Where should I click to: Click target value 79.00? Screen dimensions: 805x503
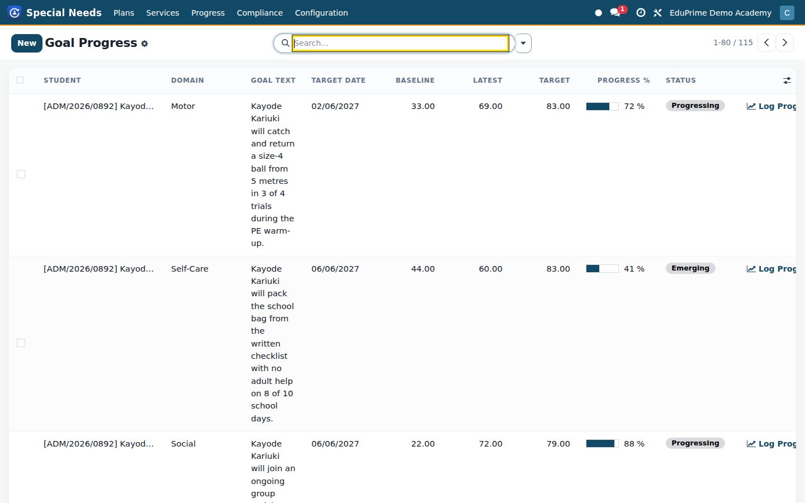pyautogui.click(x=558, y=444)
